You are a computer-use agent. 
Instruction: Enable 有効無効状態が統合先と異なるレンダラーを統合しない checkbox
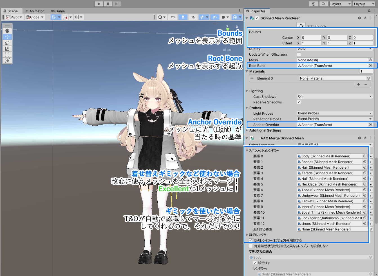point(251,246)
